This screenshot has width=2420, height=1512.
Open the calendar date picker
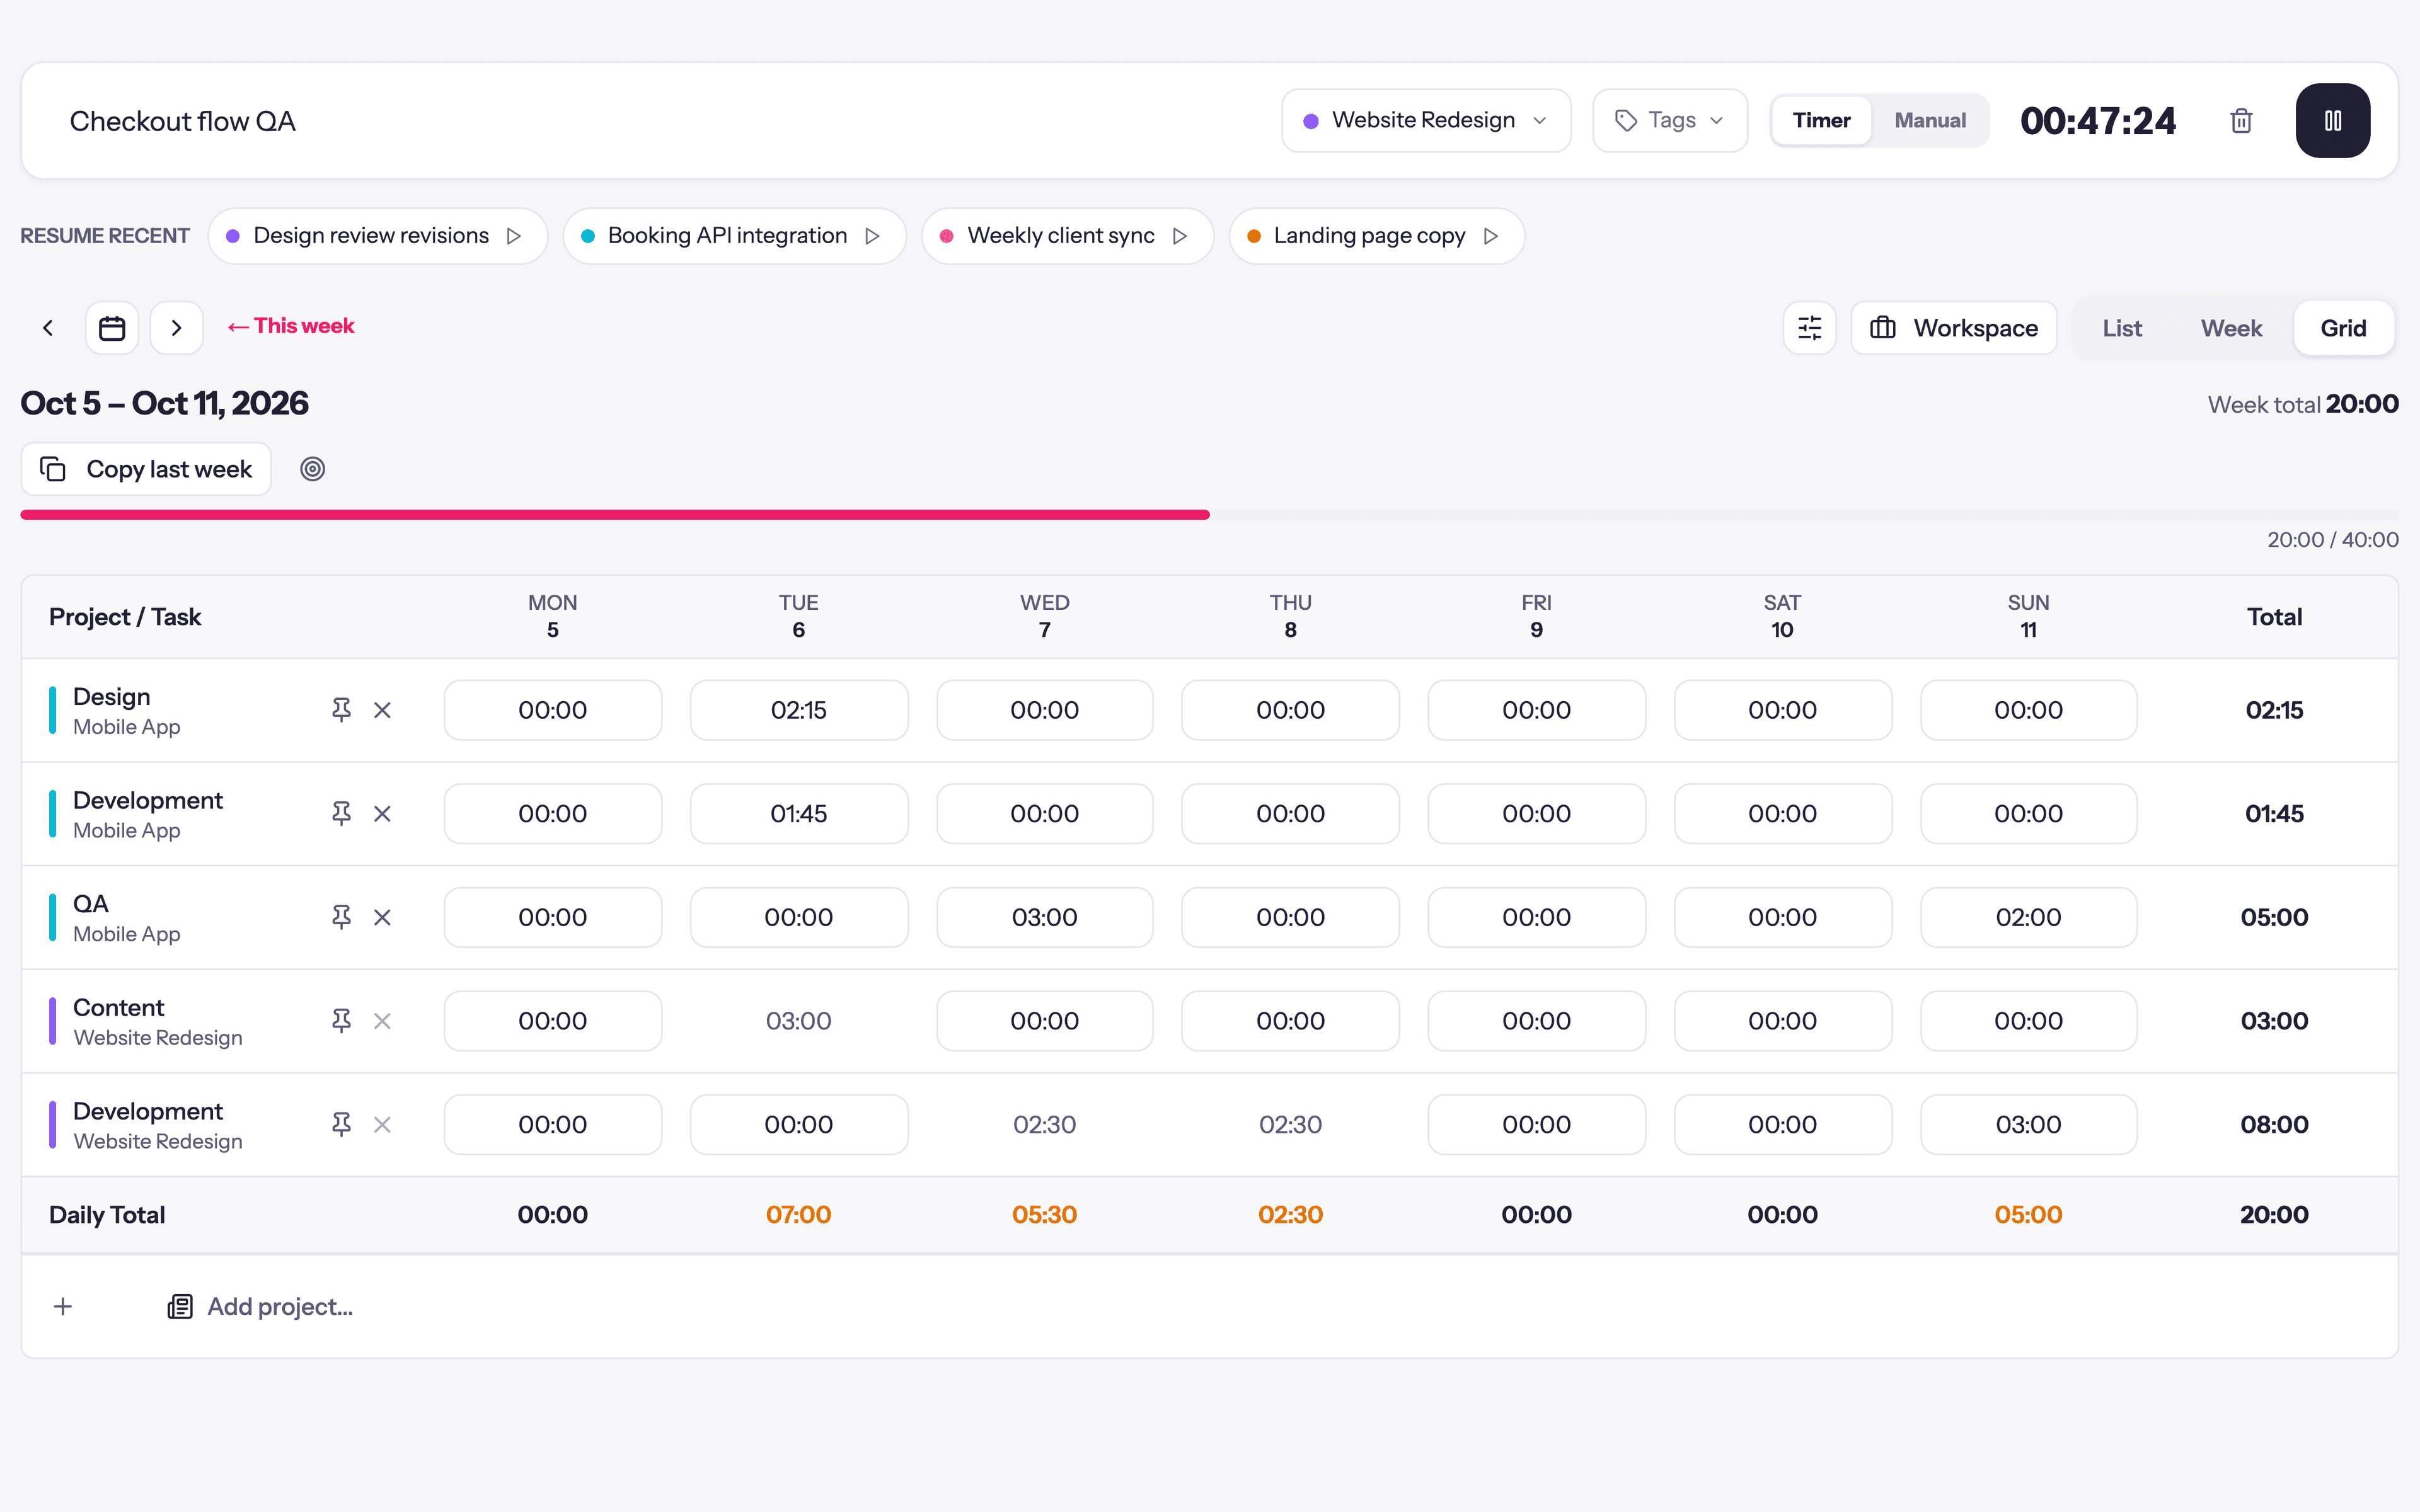[112, 328]
